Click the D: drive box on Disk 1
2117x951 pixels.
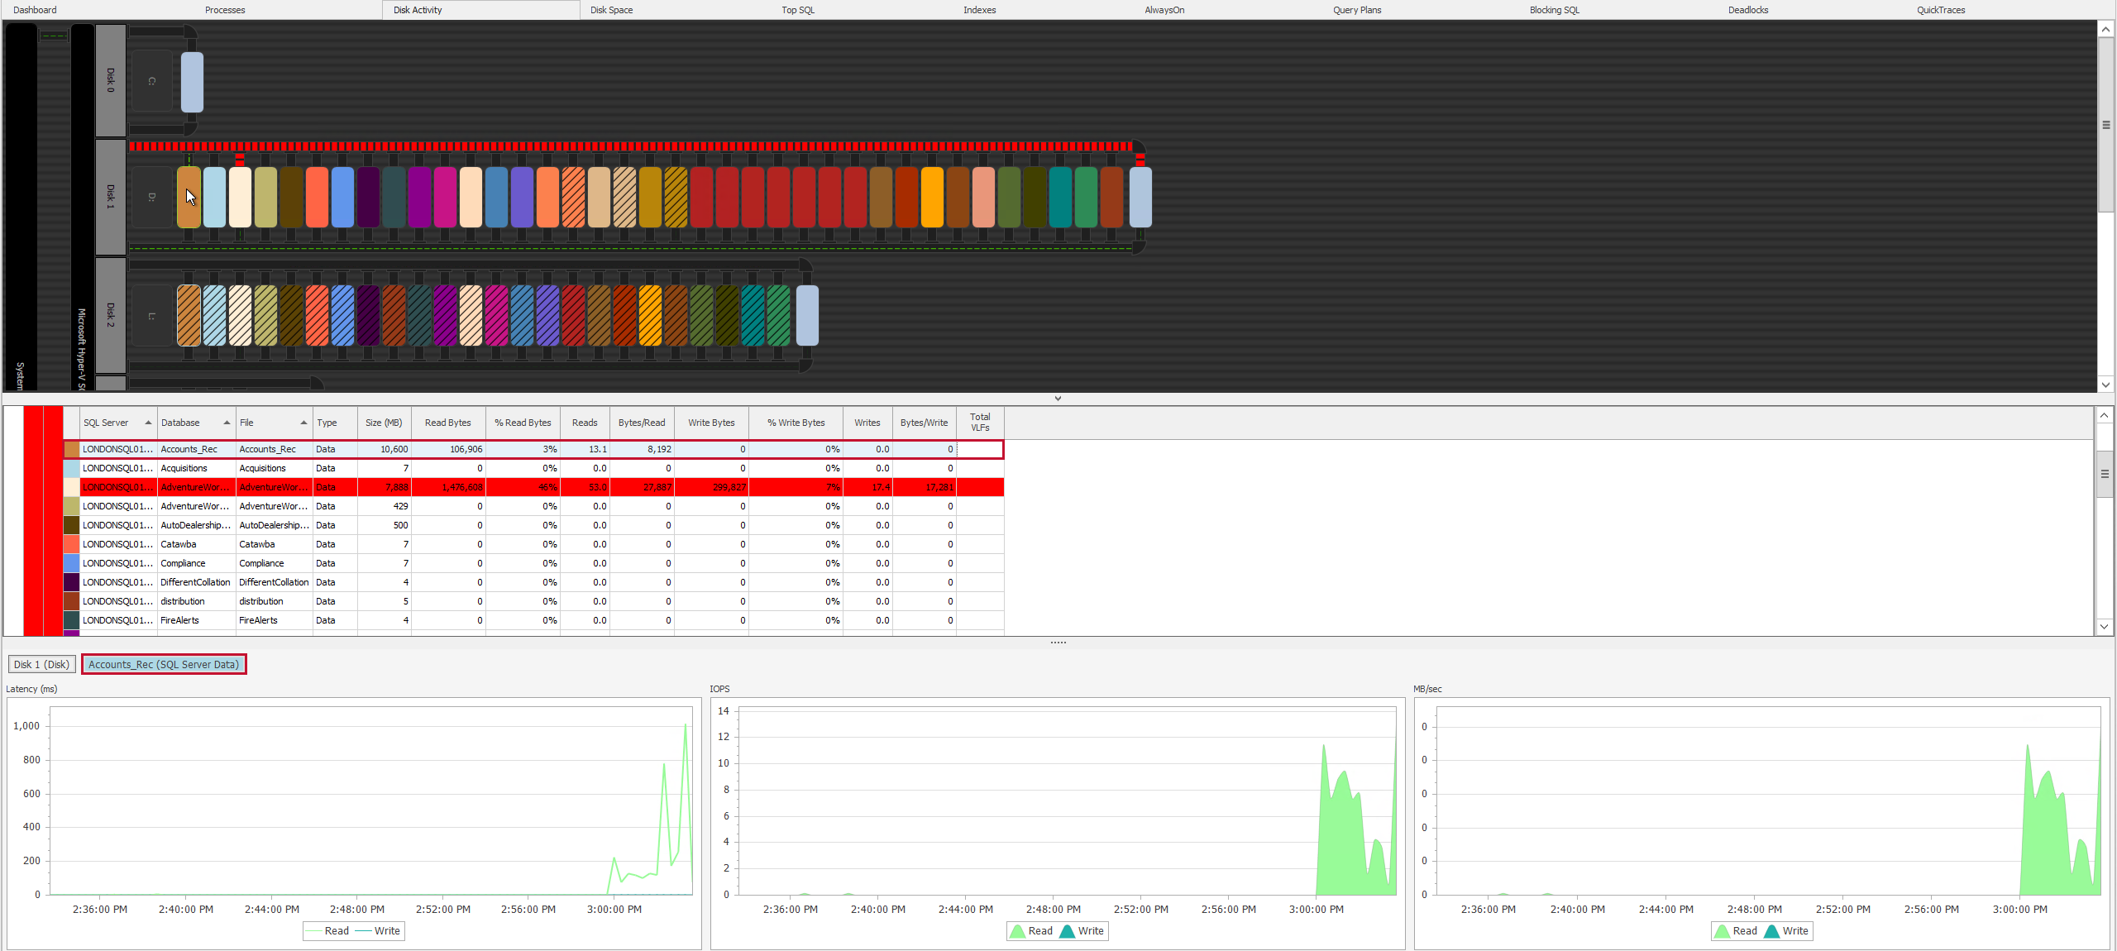152,197
